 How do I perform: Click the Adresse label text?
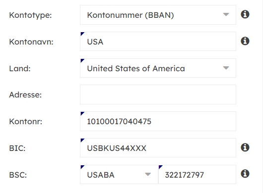click(x=25, y=95)
